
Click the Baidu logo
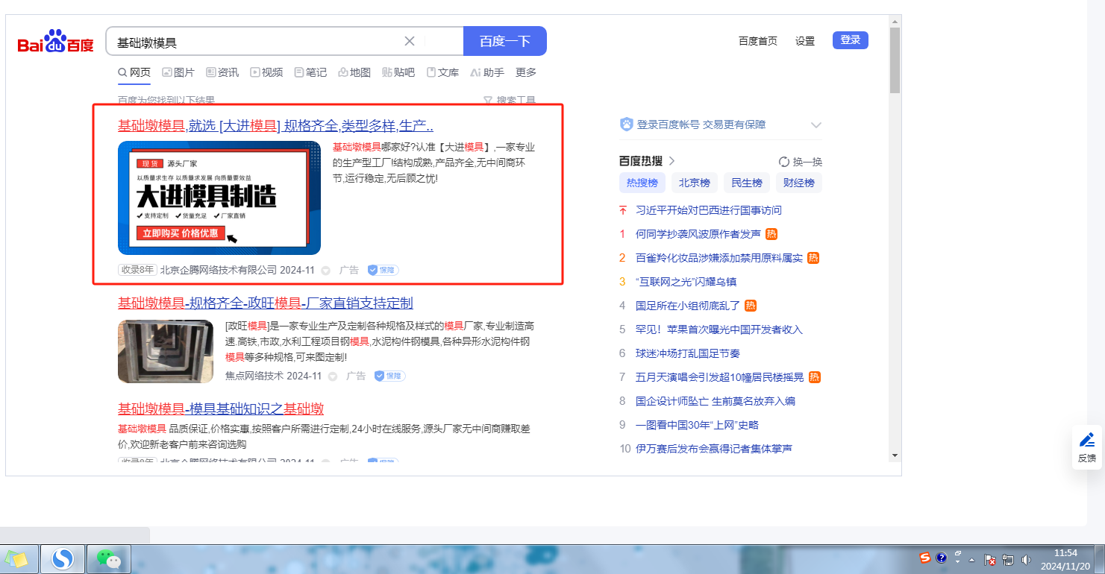tap(56, 42)
